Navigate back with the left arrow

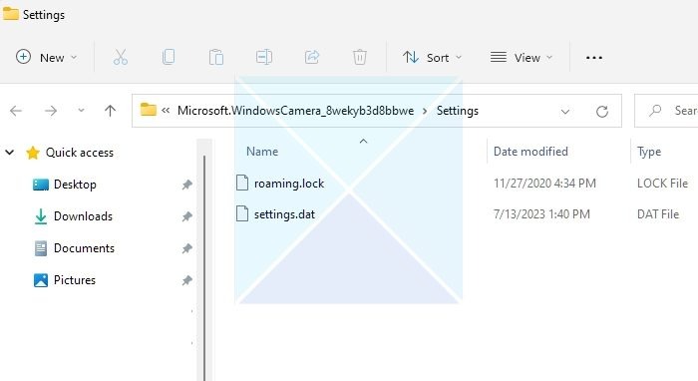tap(16, 111)
